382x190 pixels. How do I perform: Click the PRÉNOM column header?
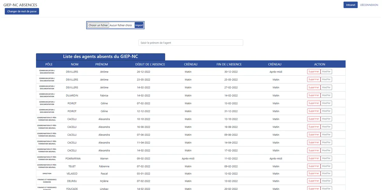(x=102, y=64)
